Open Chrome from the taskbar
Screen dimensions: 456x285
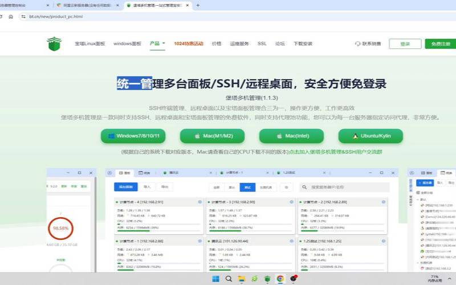tap(280, 279)
